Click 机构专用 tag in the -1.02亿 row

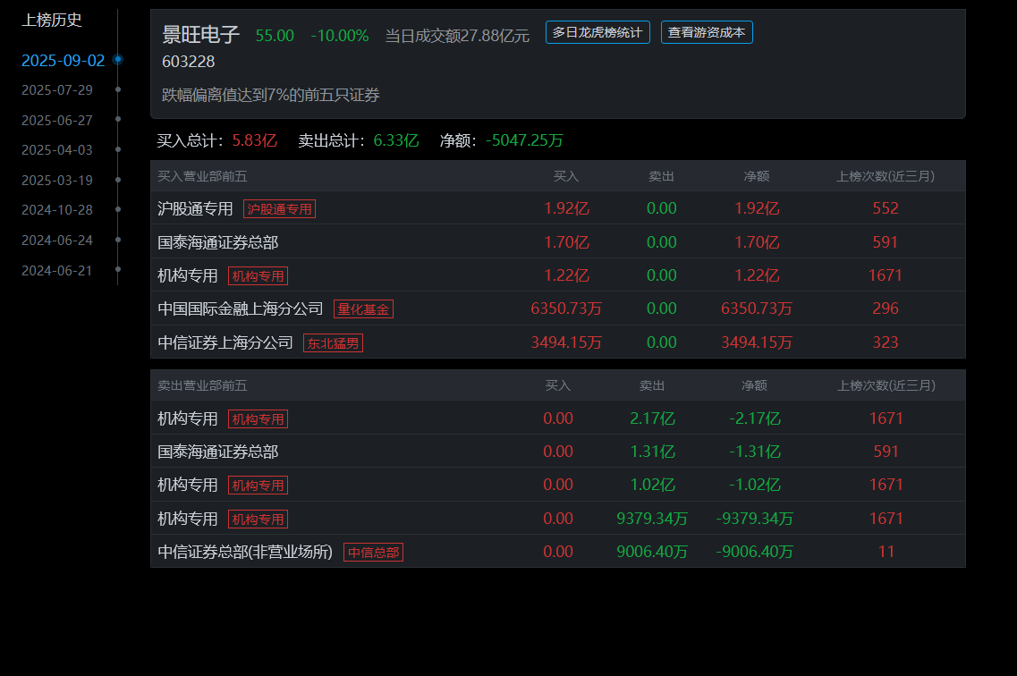click(258, 486)
